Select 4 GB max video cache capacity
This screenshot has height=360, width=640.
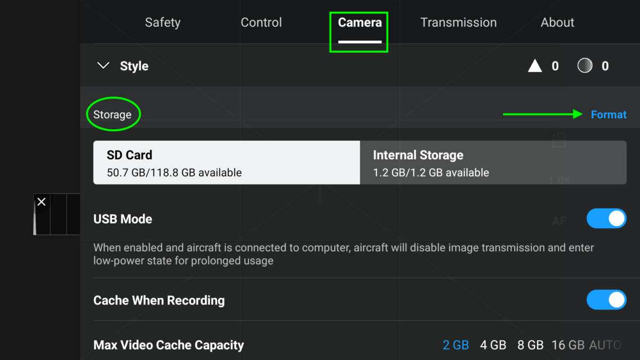(493, 345)
